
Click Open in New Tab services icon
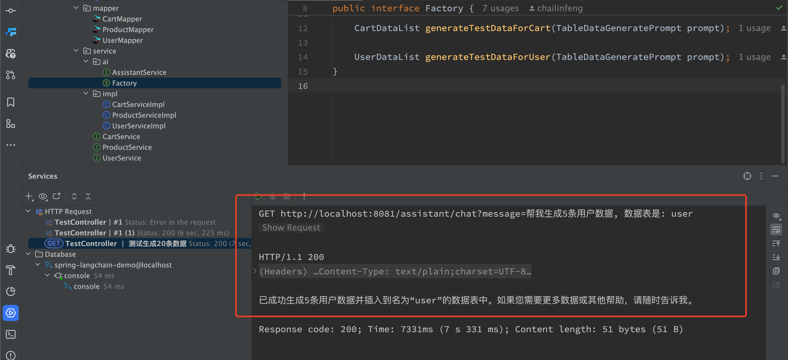coord(57,196)
